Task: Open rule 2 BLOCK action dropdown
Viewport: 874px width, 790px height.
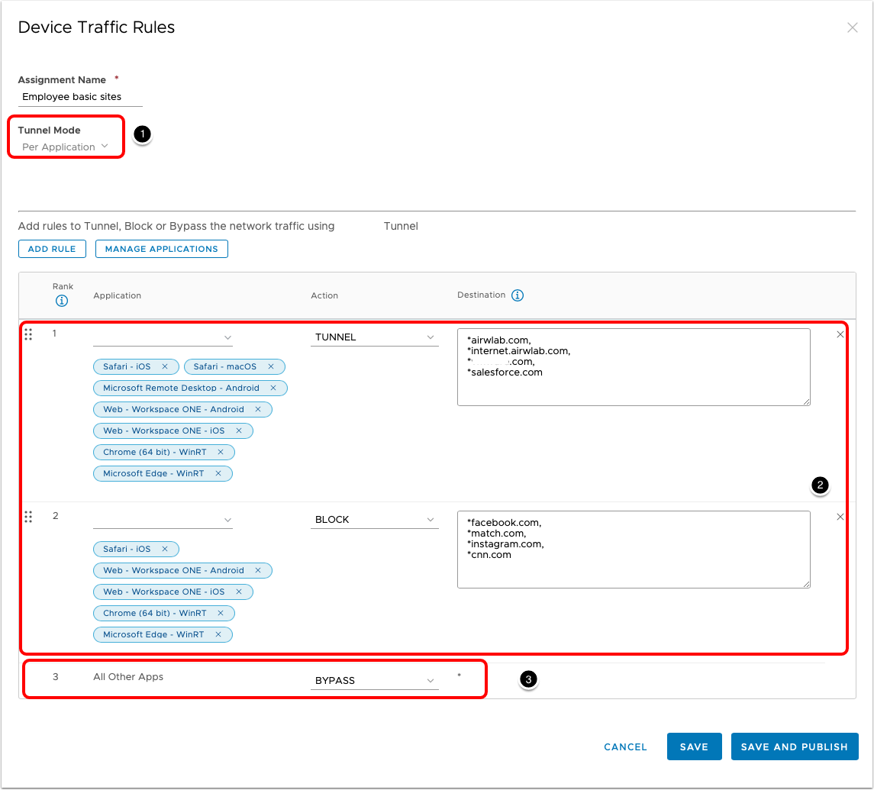Action: coord(374,520)
